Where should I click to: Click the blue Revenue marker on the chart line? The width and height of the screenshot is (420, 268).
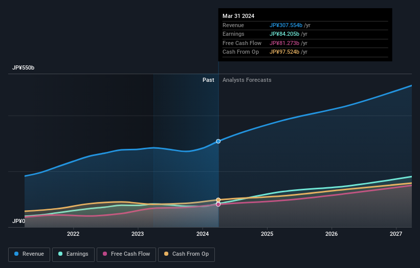tap(218, 141)
